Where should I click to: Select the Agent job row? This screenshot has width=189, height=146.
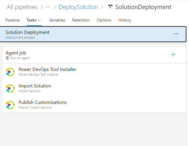click(x=95, y=55)
